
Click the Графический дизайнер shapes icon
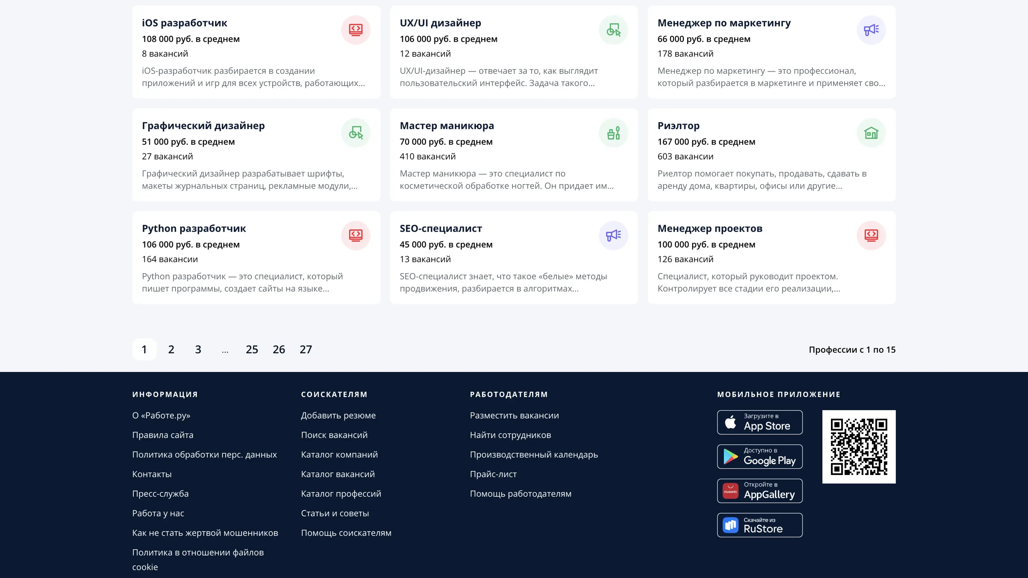(x=355, y=133)
